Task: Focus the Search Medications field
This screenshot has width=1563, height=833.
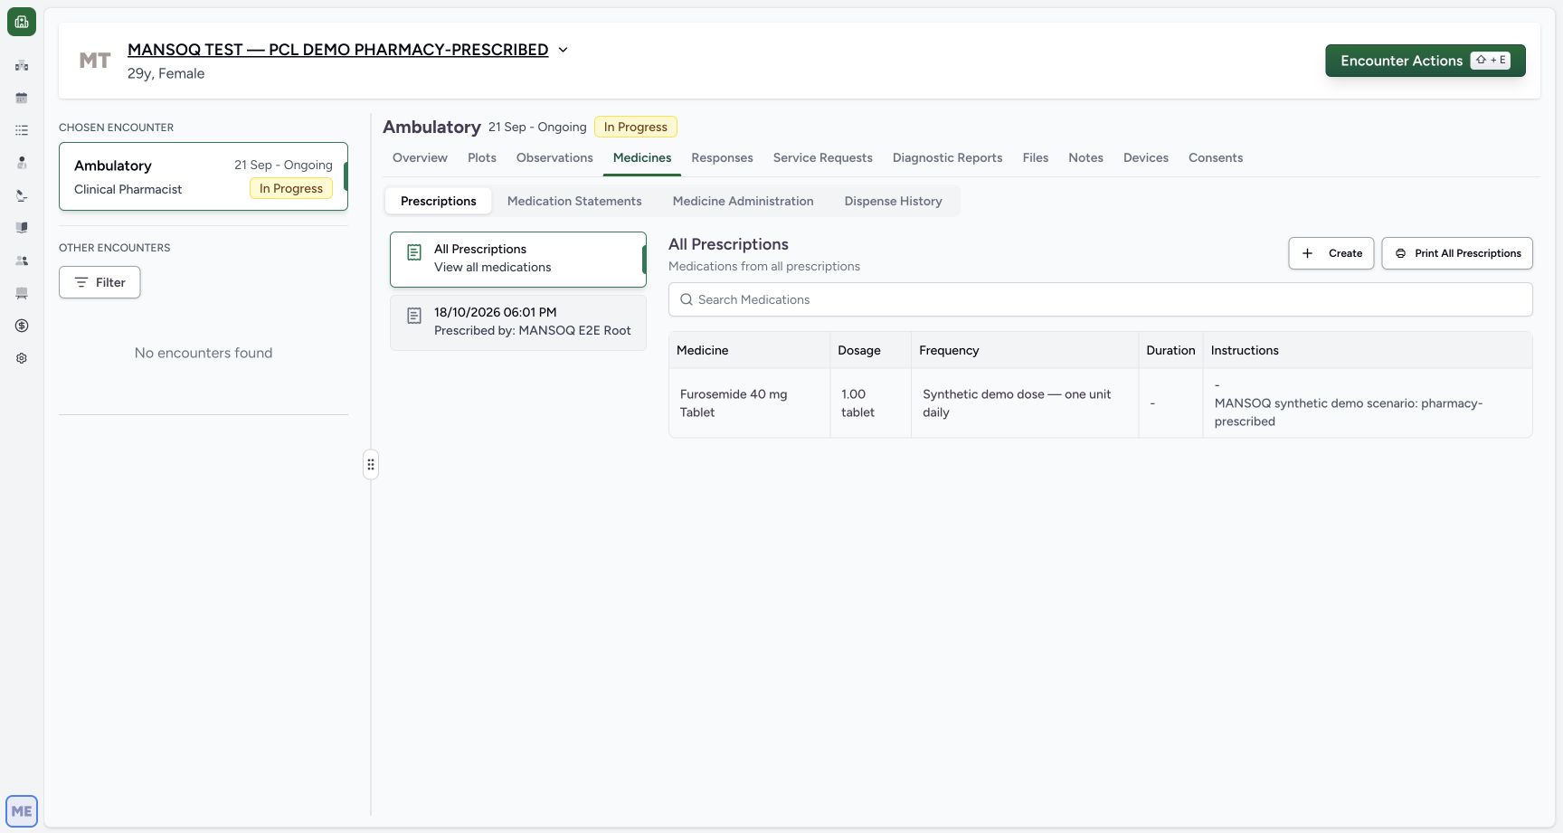Action: (1101, 299)
